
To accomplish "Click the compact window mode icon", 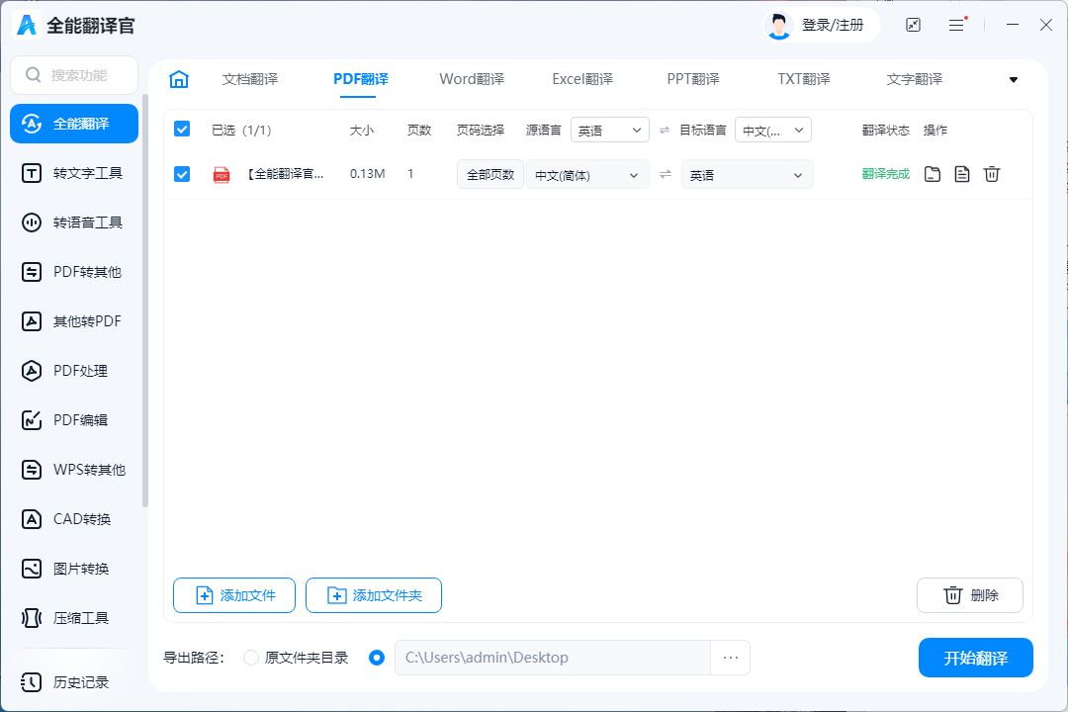I will [913, 25].
